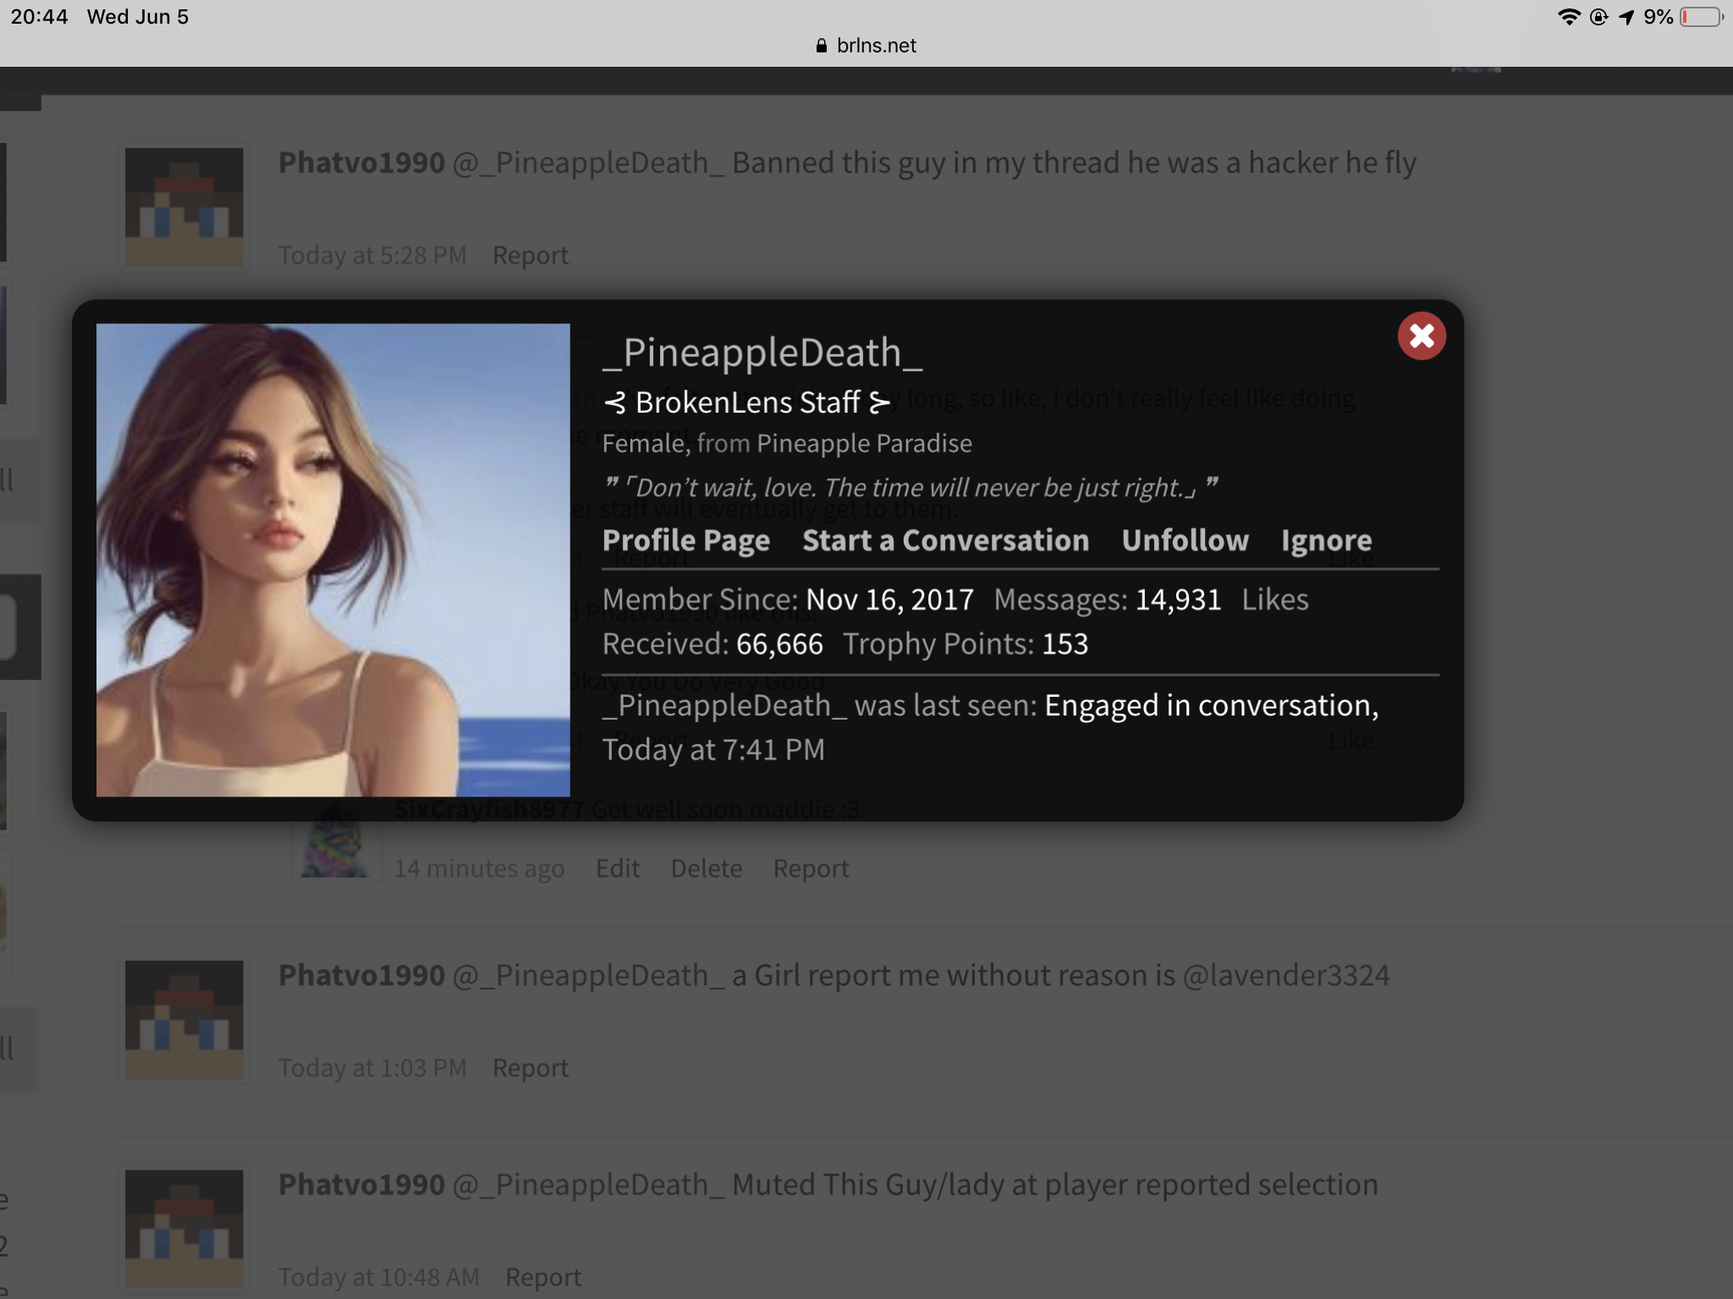Ignore this member
This screenshot has height=1299, width=1733.
[x=1326, y=540]
